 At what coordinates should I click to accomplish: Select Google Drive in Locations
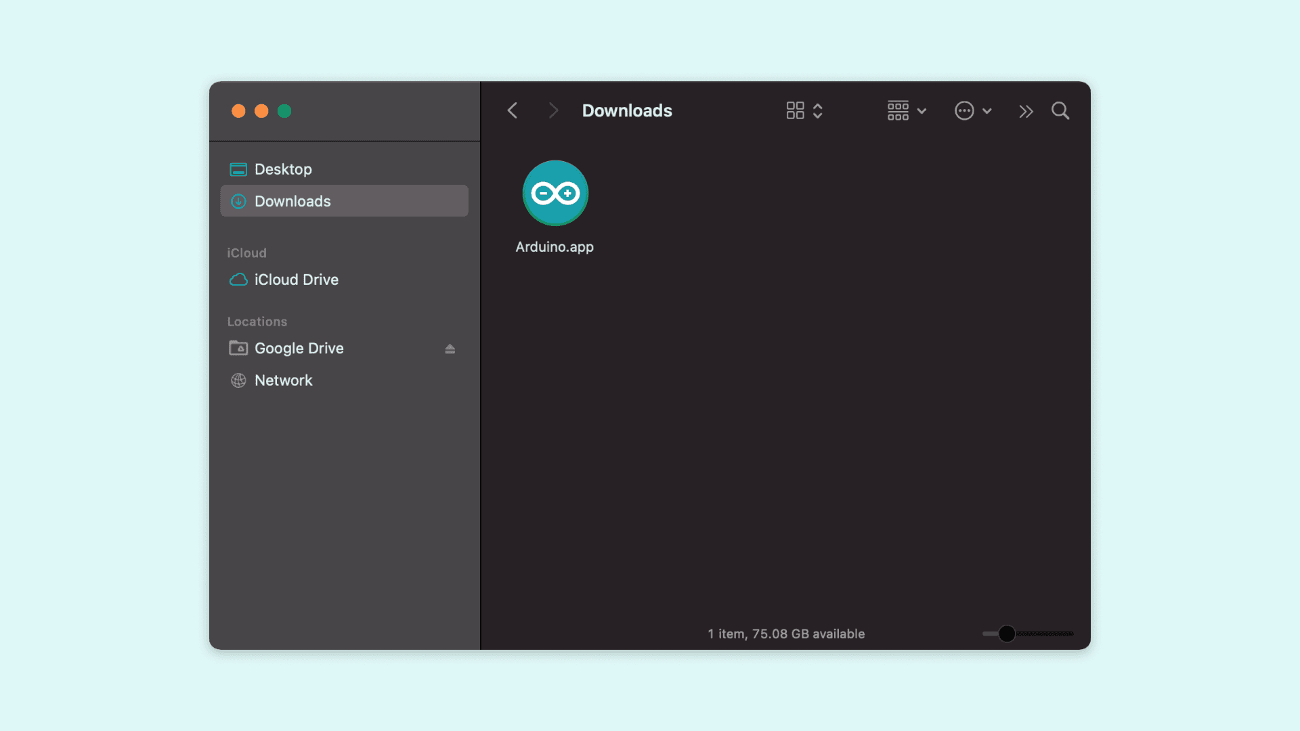(299, 349)
